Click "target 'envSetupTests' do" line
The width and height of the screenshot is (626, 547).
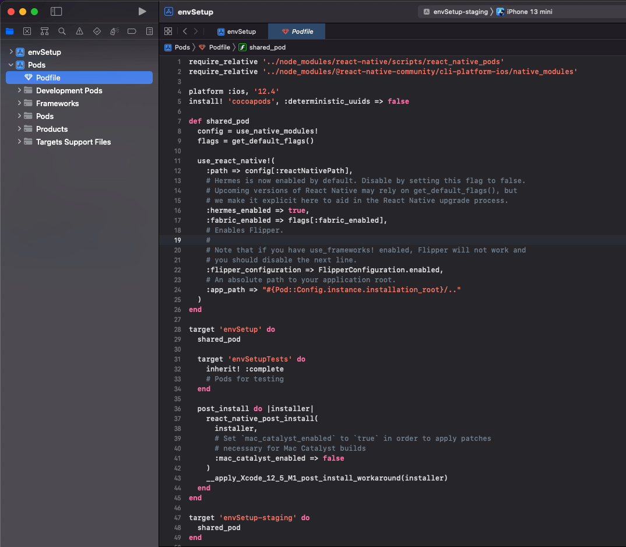coord(252,359)
